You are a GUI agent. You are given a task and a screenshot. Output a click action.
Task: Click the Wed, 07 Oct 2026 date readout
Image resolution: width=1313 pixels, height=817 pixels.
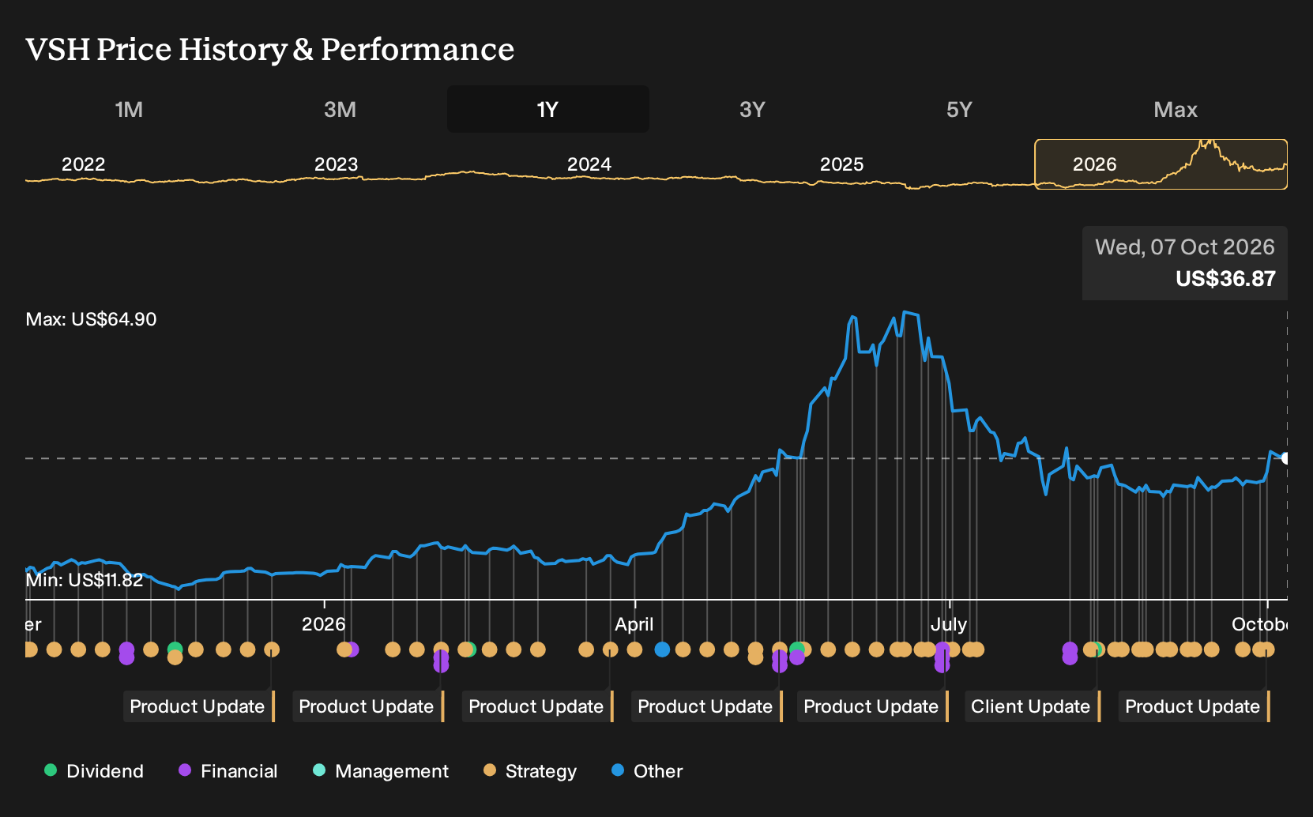click(1185, 247)
